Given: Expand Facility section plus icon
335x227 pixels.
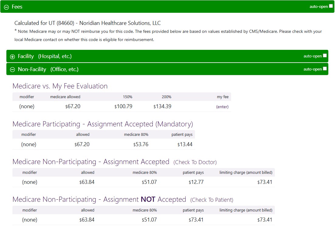Looking at the screenshot, I should (12, 57).
